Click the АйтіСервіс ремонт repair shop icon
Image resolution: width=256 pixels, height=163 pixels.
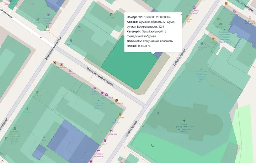point(194,7)
